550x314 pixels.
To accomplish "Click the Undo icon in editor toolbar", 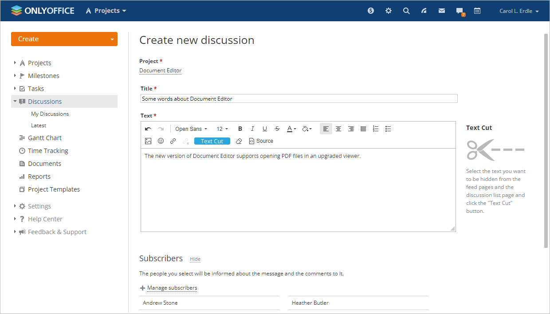I will pyautogui.click(x=148, y=129).
